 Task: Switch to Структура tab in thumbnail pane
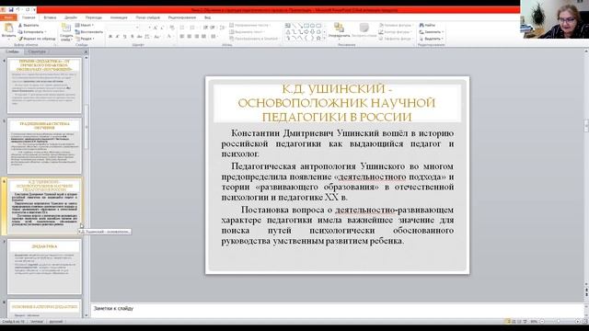[37, 51]
